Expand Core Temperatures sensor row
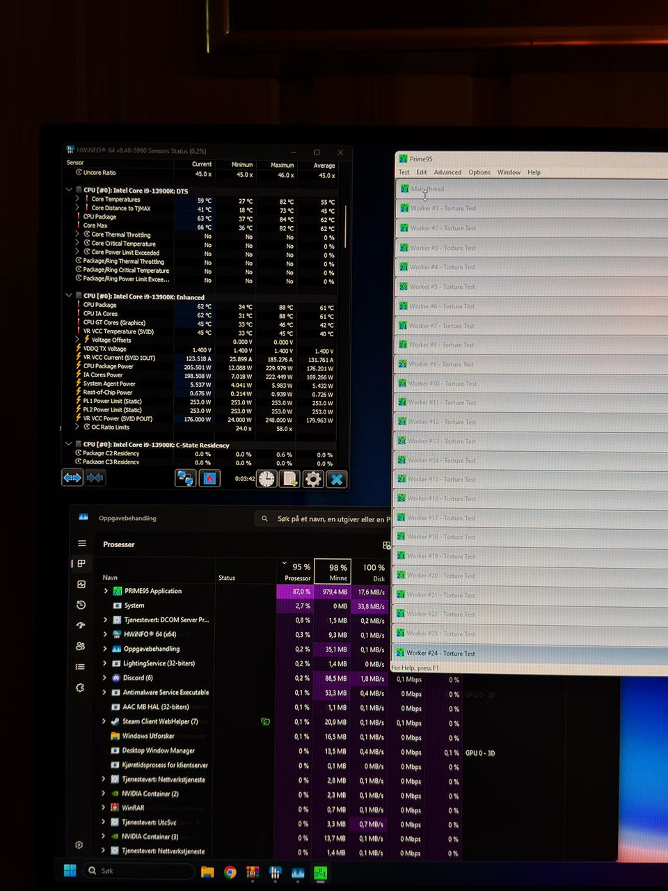The height and width of the screenshot is (891, 668). click(77, 198)
